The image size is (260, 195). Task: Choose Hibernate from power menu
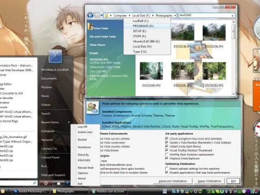tap(84, 160)
